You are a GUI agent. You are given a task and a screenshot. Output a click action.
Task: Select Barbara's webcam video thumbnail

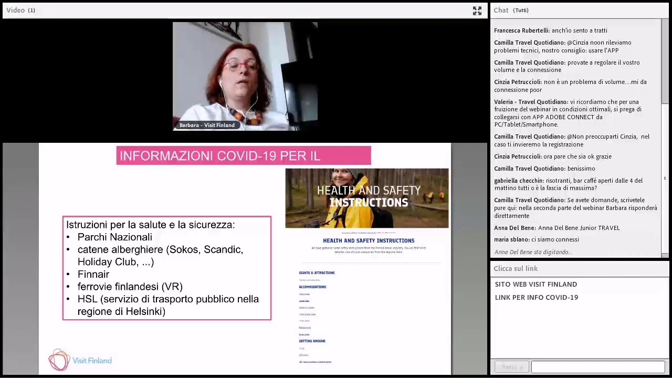tap(245, 76)
